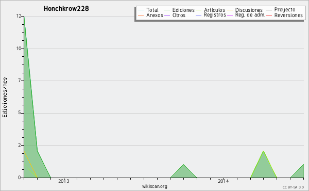Viewport: 309px width, 191px height.
Task: Click the y-axis value 5
Action: coord(20,113)
